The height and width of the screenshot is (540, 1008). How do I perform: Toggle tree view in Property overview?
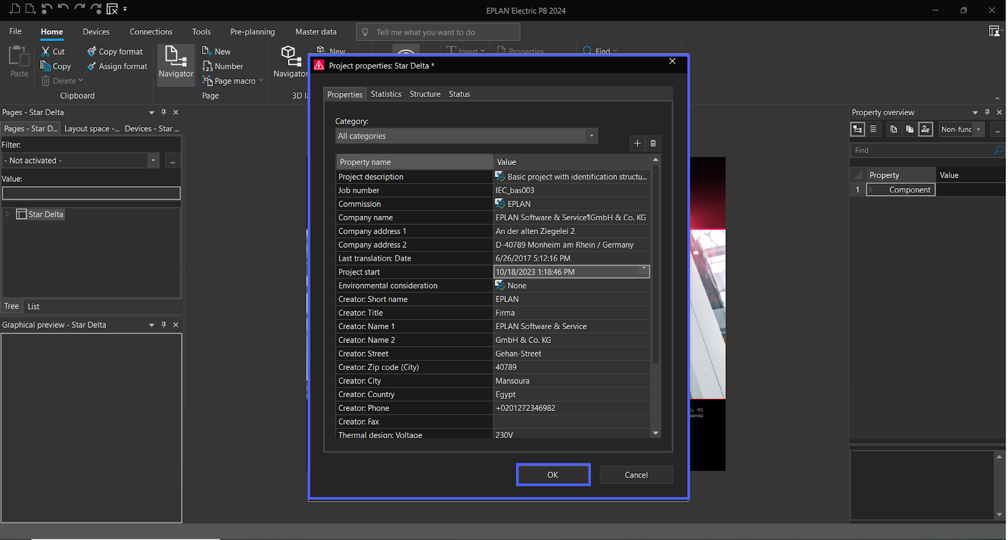pyautogui.click(x=857, y=129)
